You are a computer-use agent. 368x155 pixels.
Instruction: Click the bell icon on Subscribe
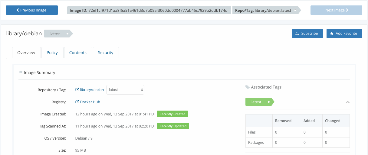coord(297,34)
